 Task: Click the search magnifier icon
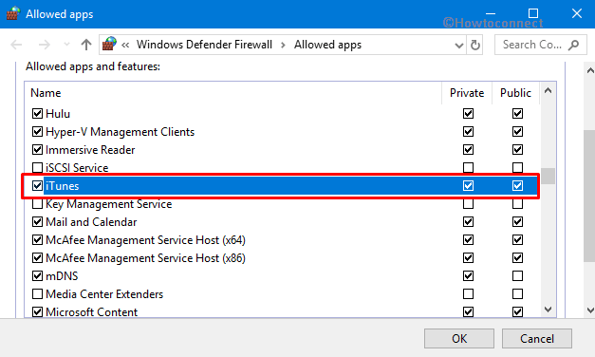click(x=574, y=45)
